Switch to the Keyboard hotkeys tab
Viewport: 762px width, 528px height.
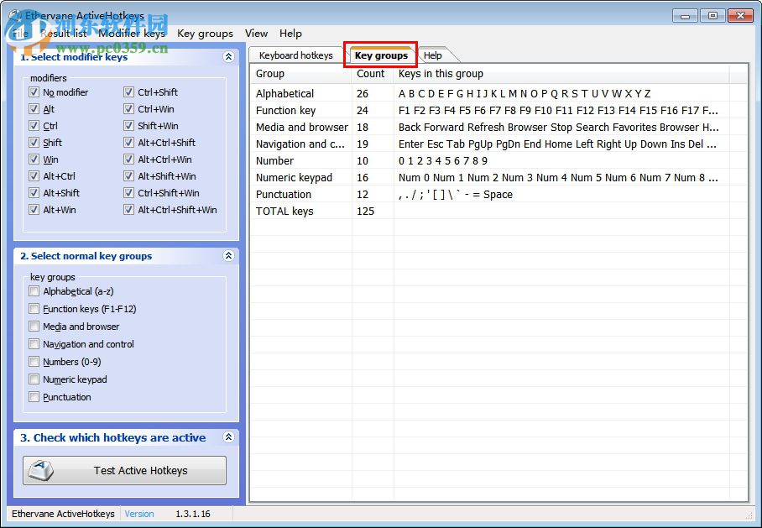click(296, 55)
